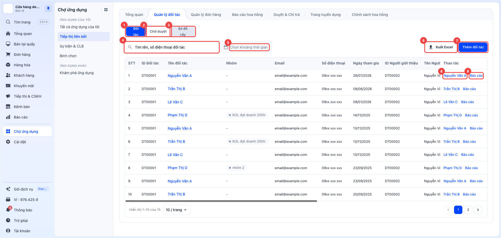Click the pin icon beside store name
The height and width of the screenshot is (238, 501).
(48, 9)
